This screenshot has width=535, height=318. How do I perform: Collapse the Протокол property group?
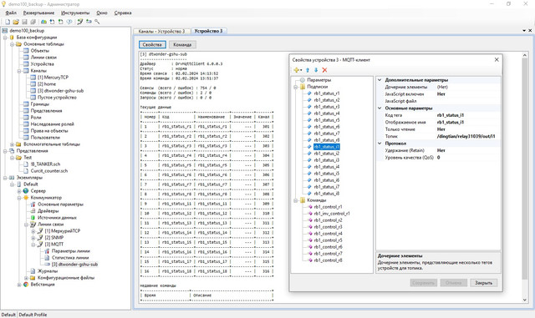[x=380, y=144]
